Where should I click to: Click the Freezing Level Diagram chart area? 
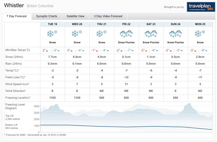(126, 117)
